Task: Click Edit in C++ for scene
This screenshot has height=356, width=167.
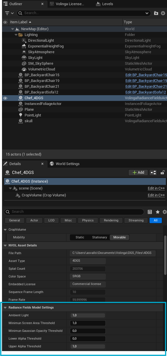Action: coord(156,188)
